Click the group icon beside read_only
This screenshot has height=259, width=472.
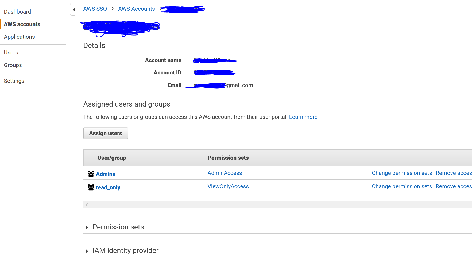pyautogui.click(x=91, y=187)
